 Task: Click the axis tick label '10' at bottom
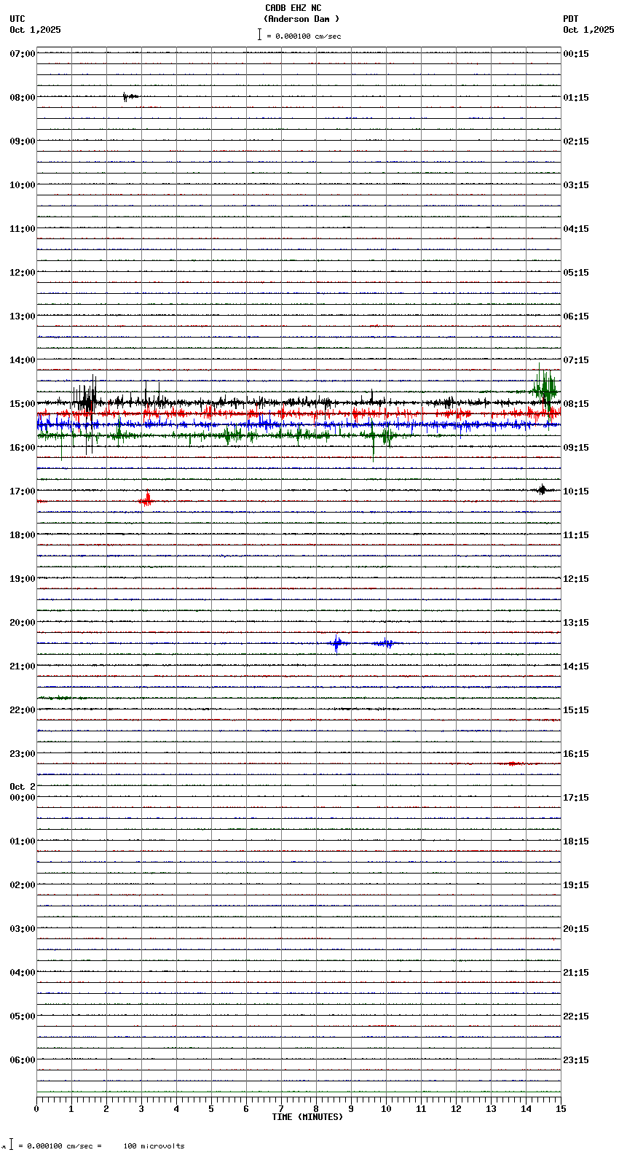point(386,1109)
